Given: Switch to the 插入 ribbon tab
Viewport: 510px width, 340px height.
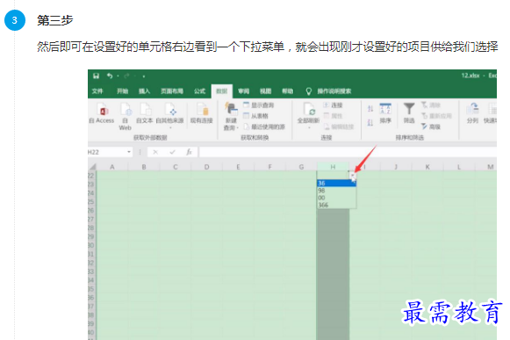Looking at the screenshot, I should tap(145, 91).
